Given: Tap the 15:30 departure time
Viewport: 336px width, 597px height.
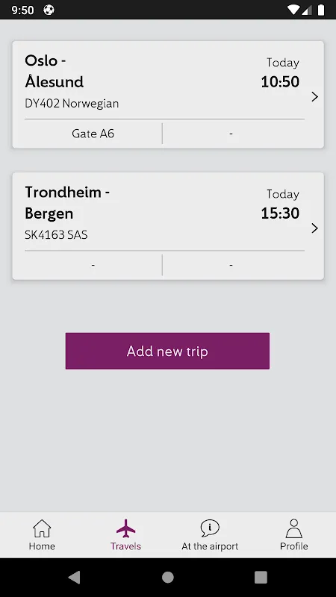Looking at the screenshot, I should 280,213.
